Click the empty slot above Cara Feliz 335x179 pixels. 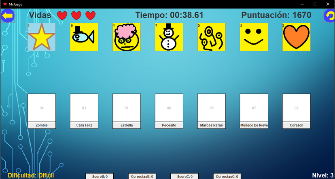[x=84, y=108]
